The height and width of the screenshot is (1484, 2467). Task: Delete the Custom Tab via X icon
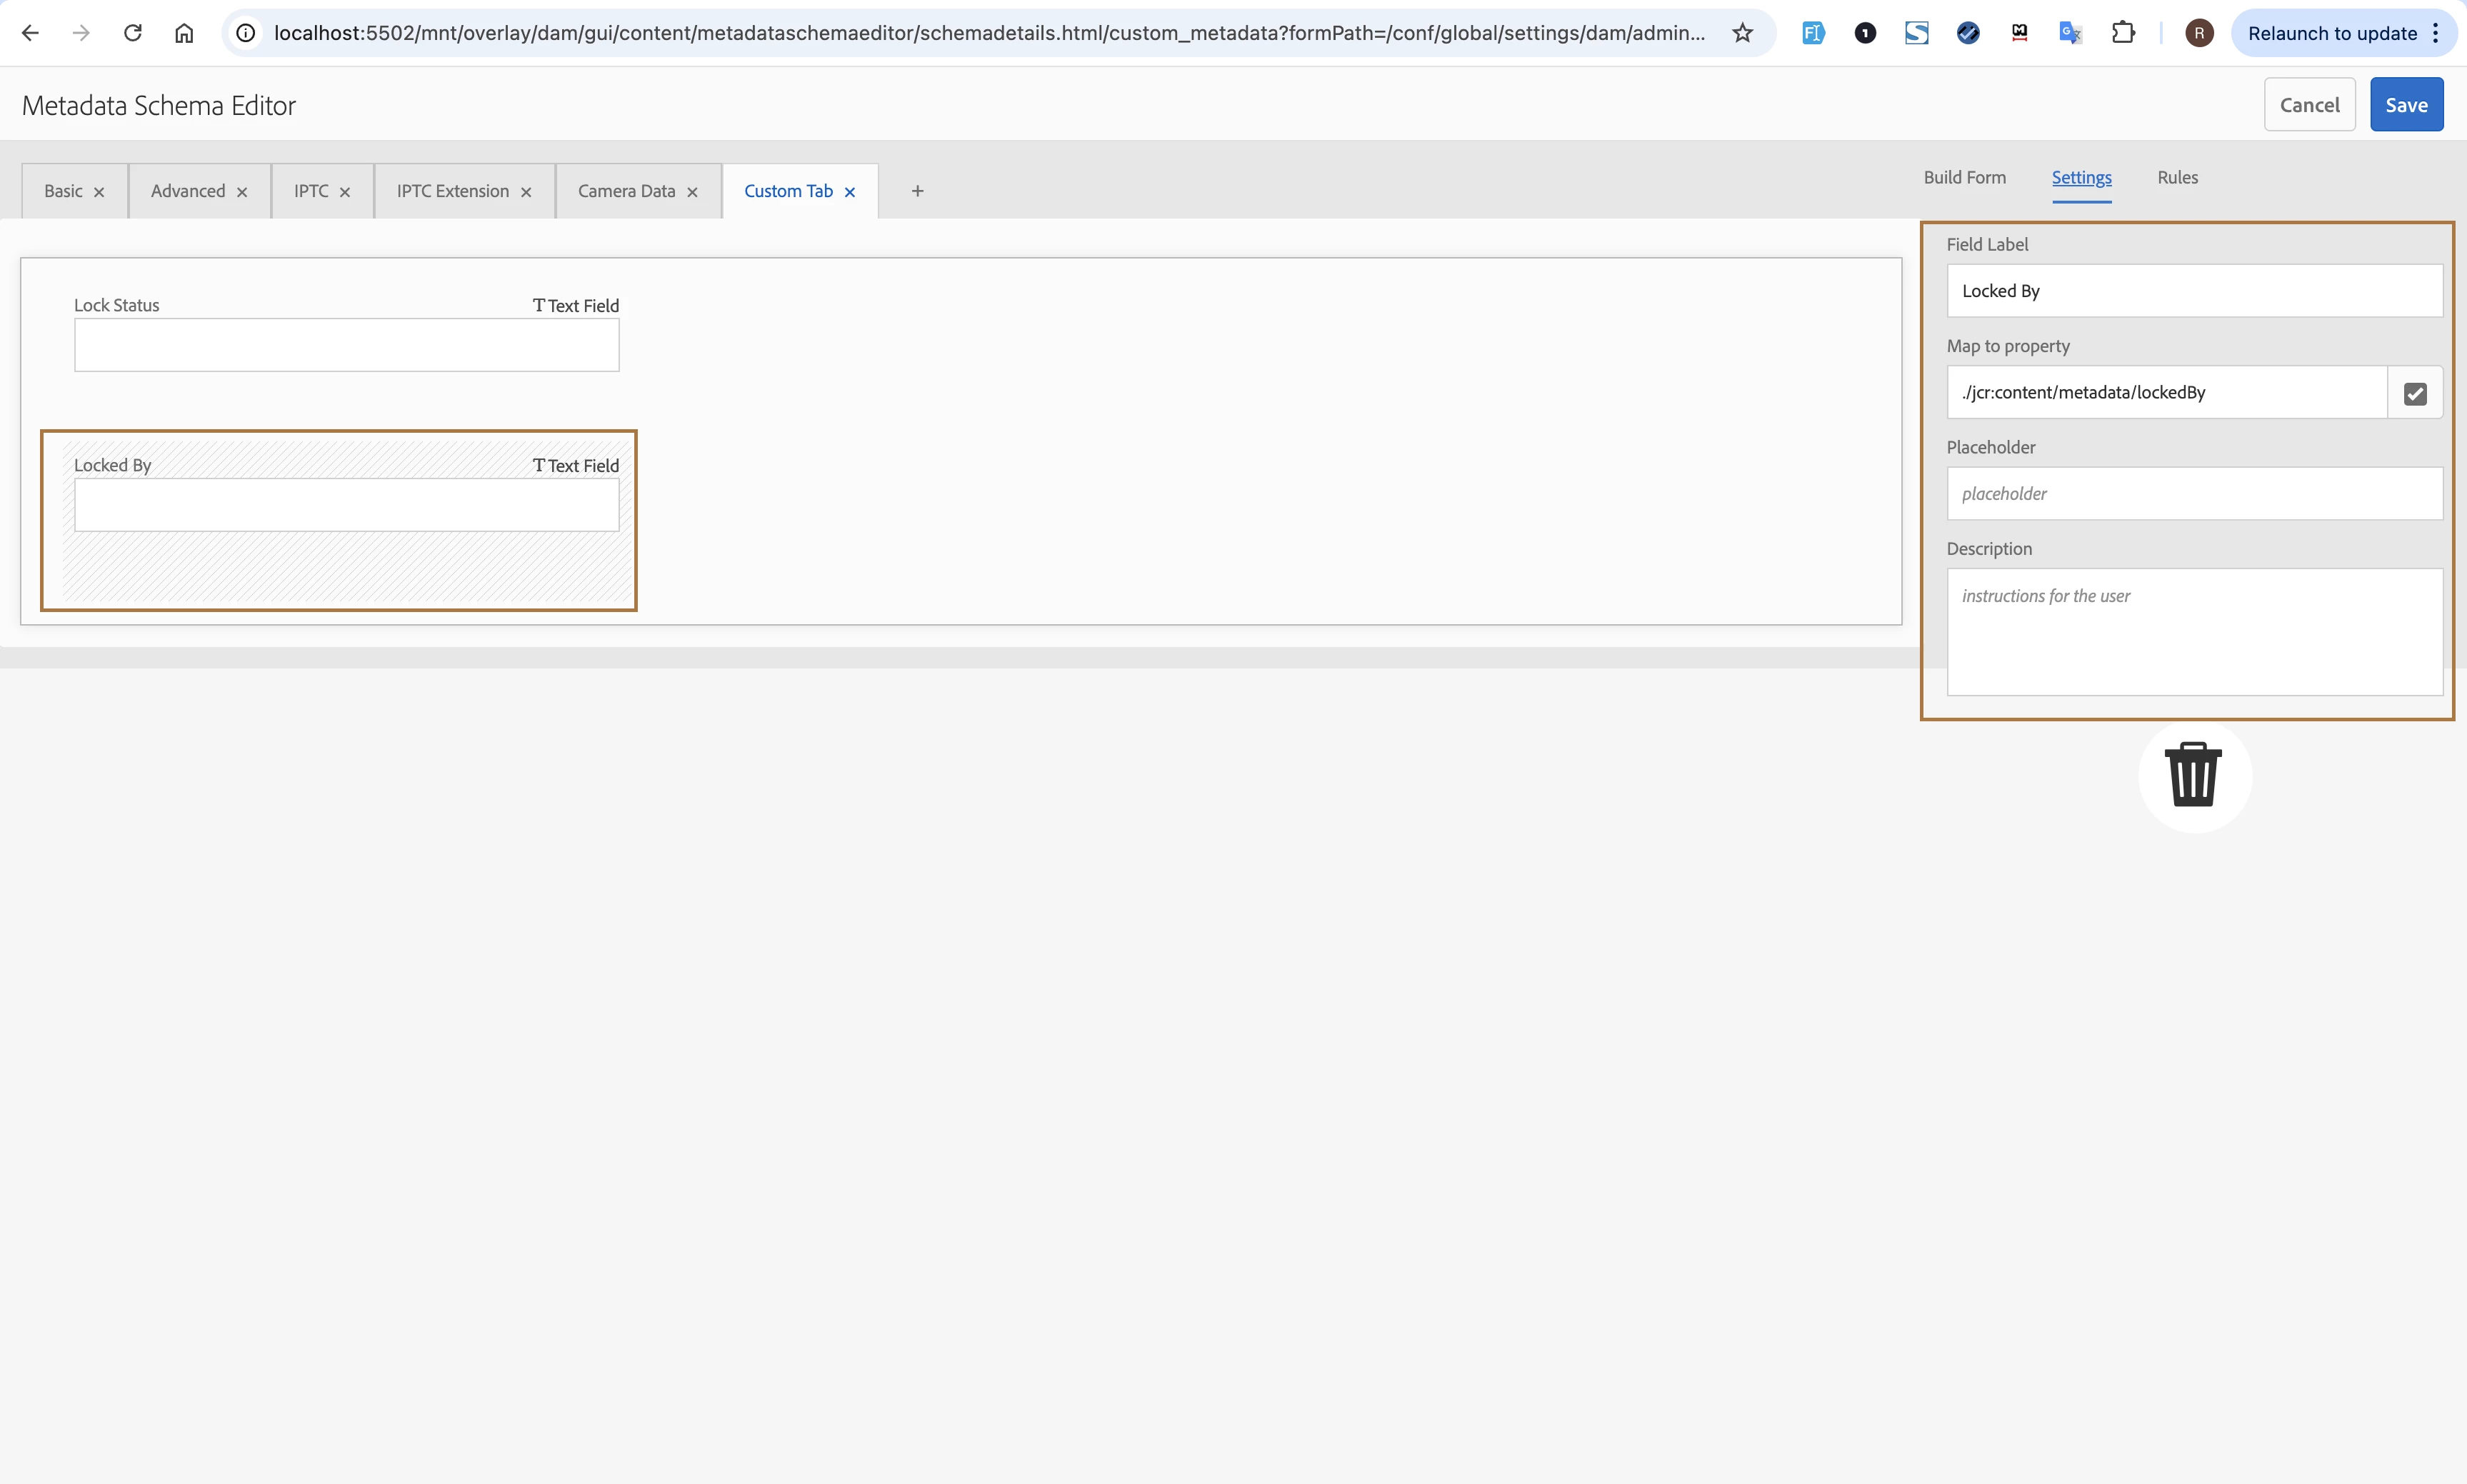click(850, 192)
